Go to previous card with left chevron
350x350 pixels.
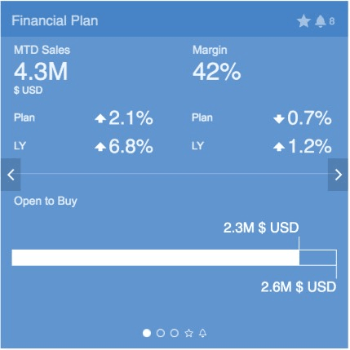pos(11,175)
